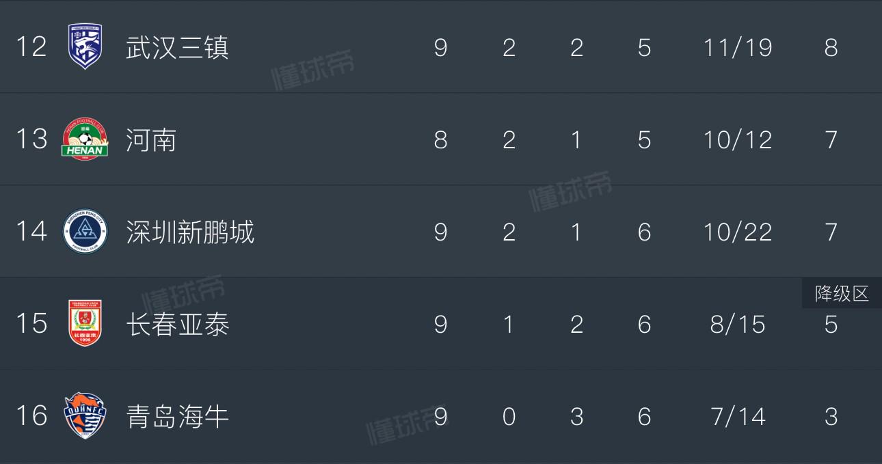The height and width of the screenshot is (464, 882).
Task: Click goals value 10/22
Action: (738, 232)
